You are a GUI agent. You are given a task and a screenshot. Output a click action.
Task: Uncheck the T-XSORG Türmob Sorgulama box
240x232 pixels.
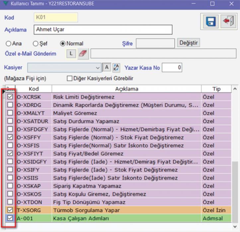(x=11, y=210)
